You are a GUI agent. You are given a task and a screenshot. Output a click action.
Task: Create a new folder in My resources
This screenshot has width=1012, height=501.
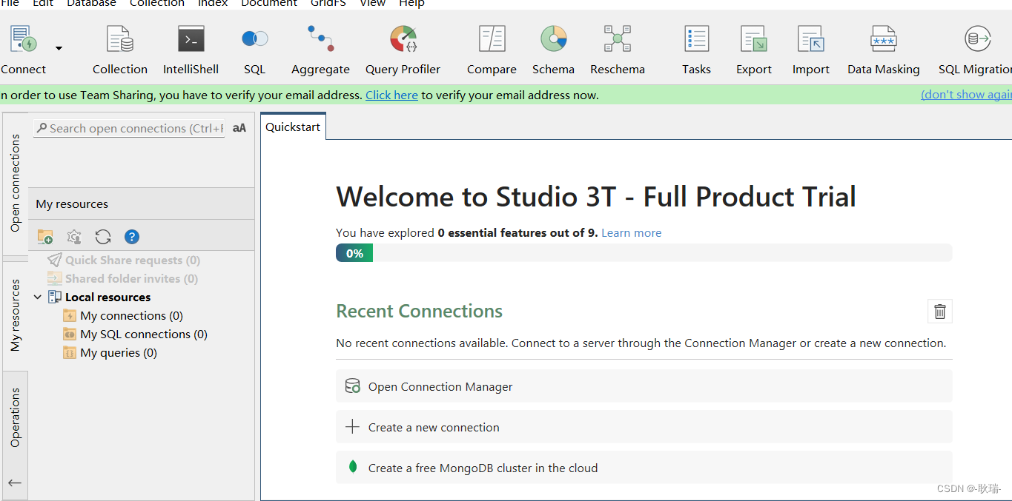(x=44, y=236)
